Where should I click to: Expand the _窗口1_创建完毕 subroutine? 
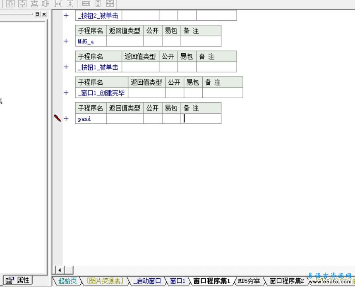(x=66, y=93)
